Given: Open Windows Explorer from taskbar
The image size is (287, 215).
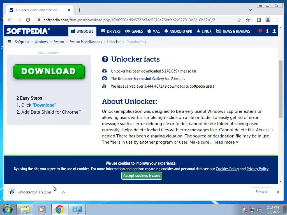Looking at the screenshot, I should (x=25, y=209).
